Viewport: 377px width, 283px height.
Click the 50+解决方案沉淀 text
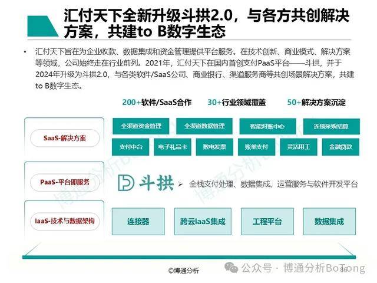316,102
